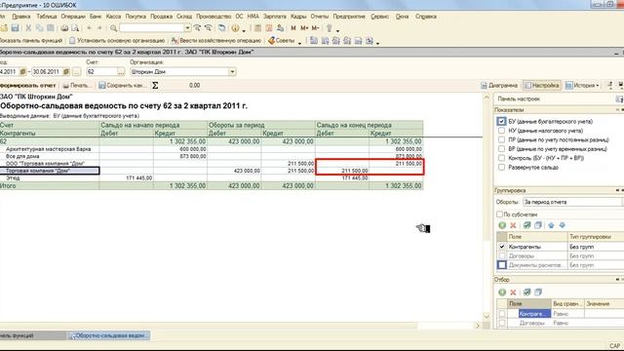
Task: Click the Счет input field with 62
Action: [x=101, y=71]
